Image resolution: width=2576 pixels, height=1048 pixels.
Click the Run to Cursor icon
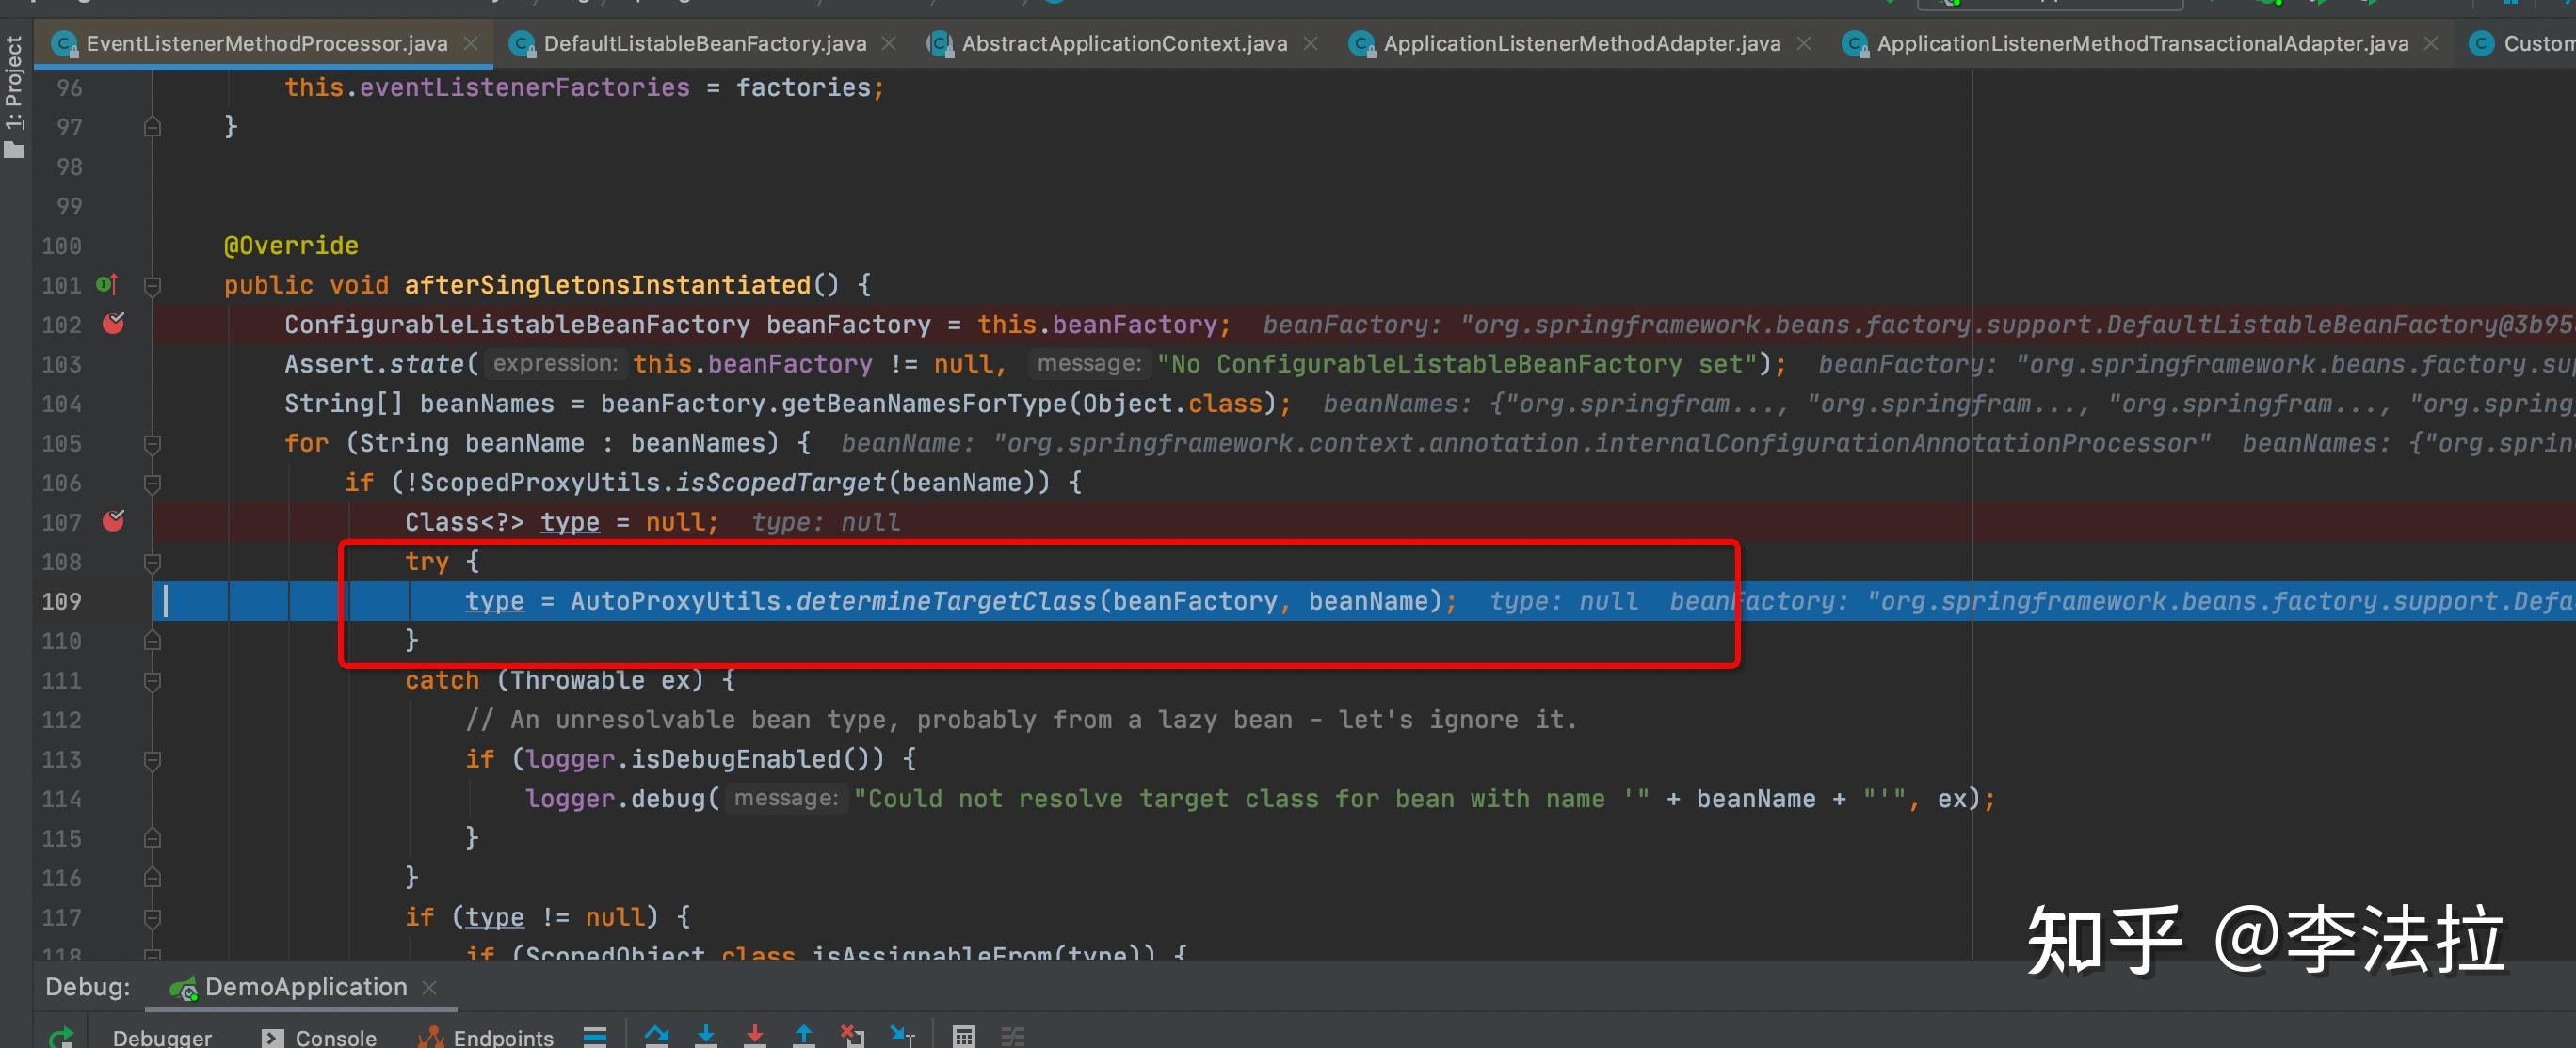pyautogui.click(x=901, y=1035)
